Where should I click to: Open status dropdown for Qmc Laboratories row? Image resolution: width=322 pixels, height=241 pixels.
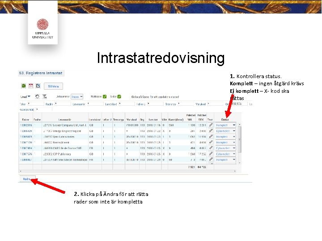click(225, 137)
